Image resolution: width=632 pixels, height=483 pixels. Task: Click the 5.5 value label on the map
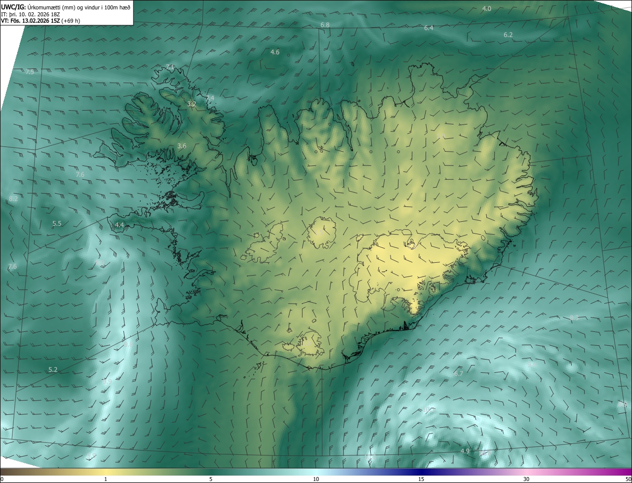(x=57, y=223)
